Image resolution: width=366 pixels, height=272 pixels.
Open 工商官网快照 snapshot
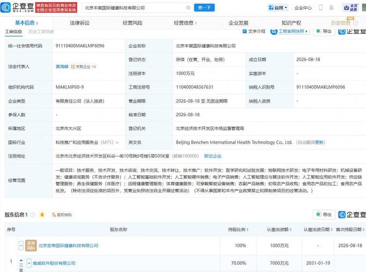[x=290, y=31]
